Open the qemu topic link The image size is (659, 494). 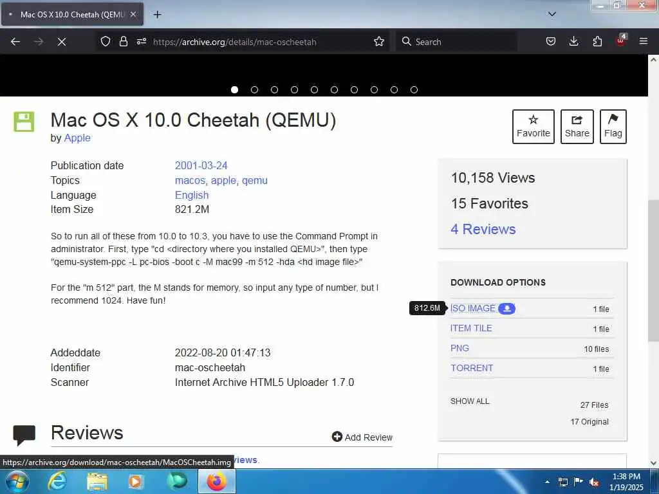coord(255,180)
